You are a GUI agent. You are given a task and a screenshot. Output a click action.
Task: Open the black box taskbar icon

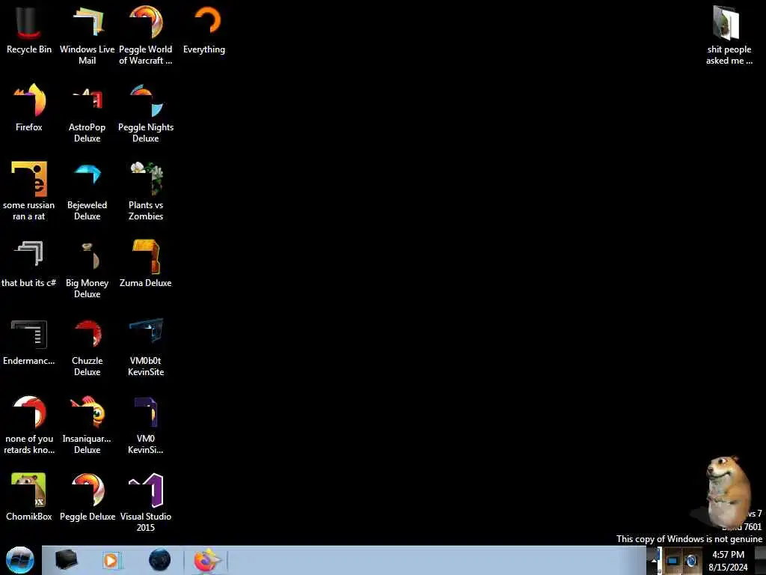[67, 560]
